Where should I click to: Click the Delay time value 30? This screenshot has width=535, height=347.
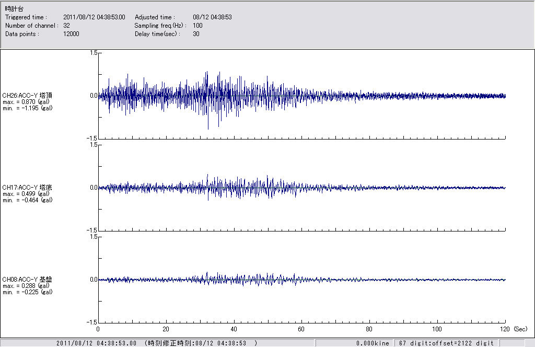click(x=196, y=34)
